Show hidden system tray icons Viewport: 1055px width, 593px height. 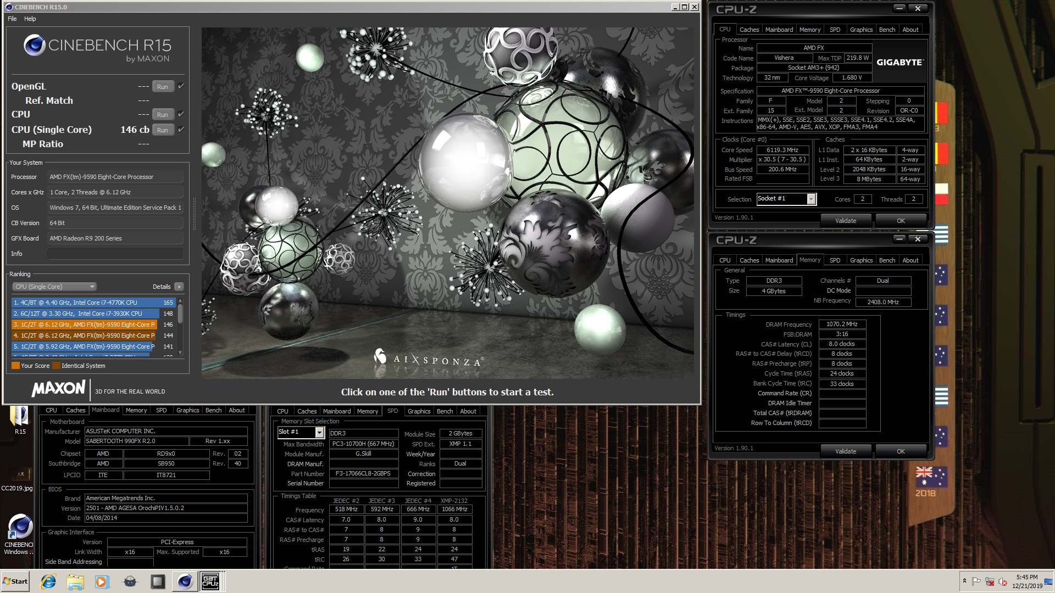pyautogui.click(x=964, y=581)
